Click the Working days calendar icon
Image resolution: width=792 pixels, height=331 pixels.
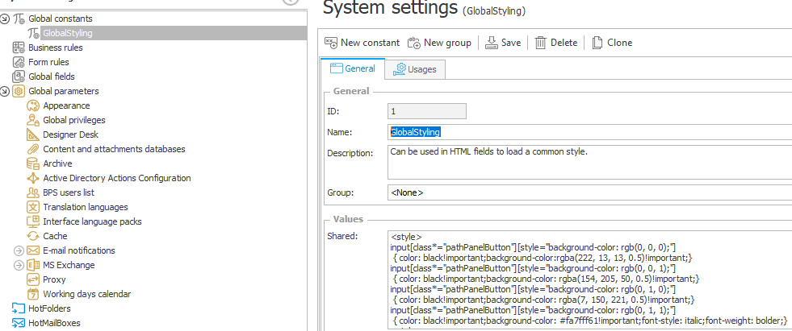click(33, 294)
